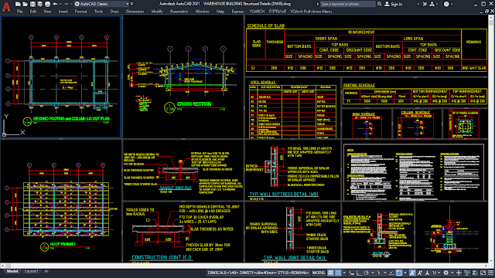Open the Tools menu
495x278 pixels.
pos(98,12)
